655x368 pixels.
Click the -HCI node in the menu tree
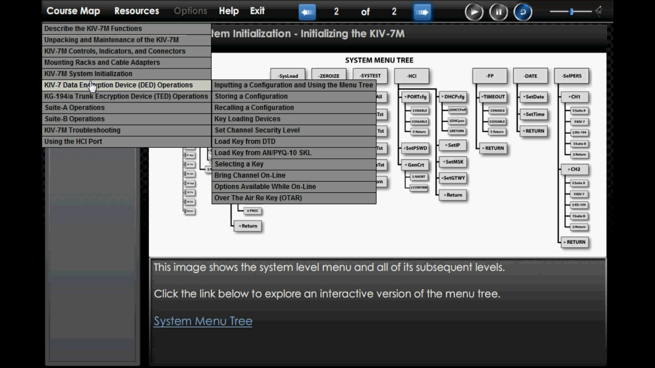[x=411, y=76]
